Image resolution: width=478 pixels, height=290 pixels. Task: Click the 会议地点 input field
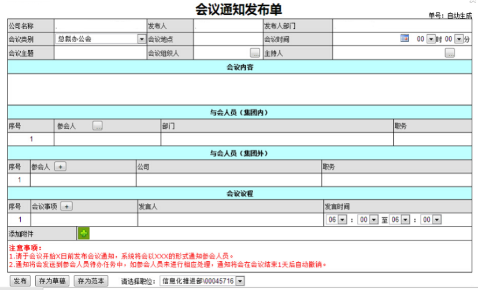(x=228, y=39)
